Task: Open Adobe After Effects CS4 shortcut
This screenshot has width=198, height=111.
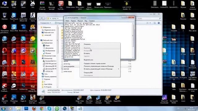Action: pos(24,17)
